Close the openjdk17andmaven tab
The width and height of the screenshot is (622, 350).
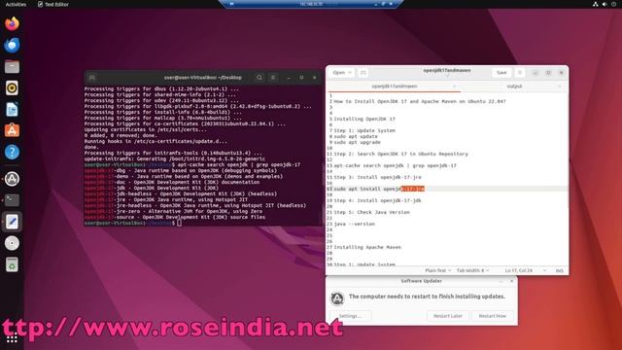point(455,87)
